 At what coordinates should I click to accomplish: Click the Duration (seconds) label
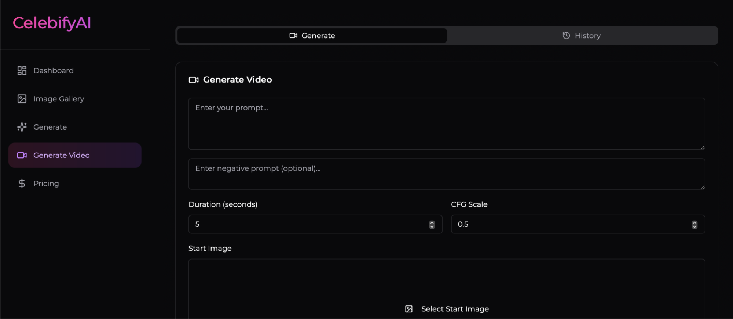point(223,204)
